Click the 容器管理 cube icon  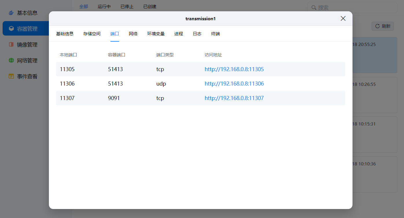point(11,29)
